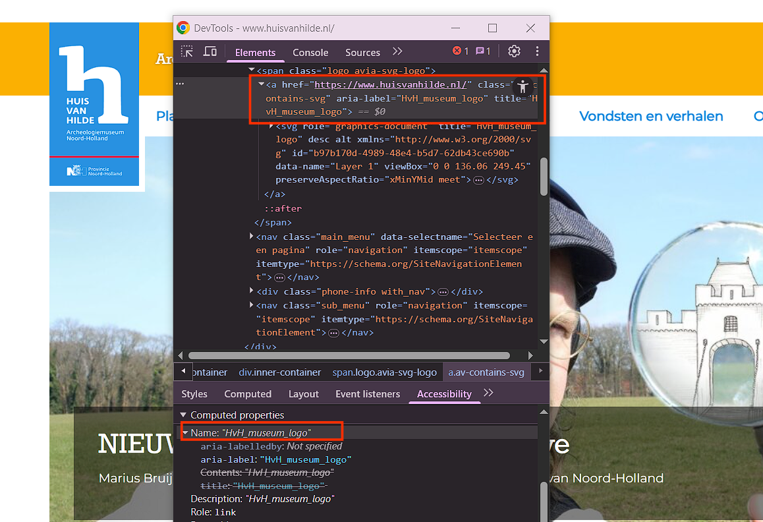This screenshot has width=763, height=522.
Task: Click the red error count badge
Action: pos(461,51)
